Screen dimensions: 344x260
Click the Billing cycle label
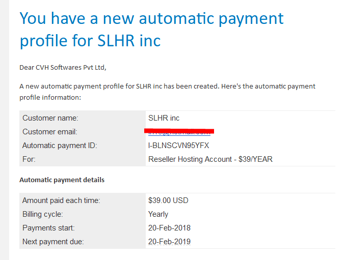click(43, 214)
